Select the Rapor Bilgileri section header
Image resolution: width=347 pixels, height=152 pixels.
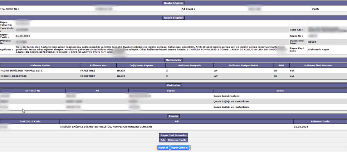pos(173,18)
